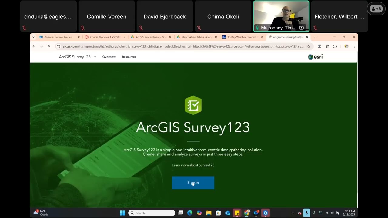The width and height of the screenshot is (388, 218).
Task: Open the Chrome profile avatar
Action: [x=346, y=46]
